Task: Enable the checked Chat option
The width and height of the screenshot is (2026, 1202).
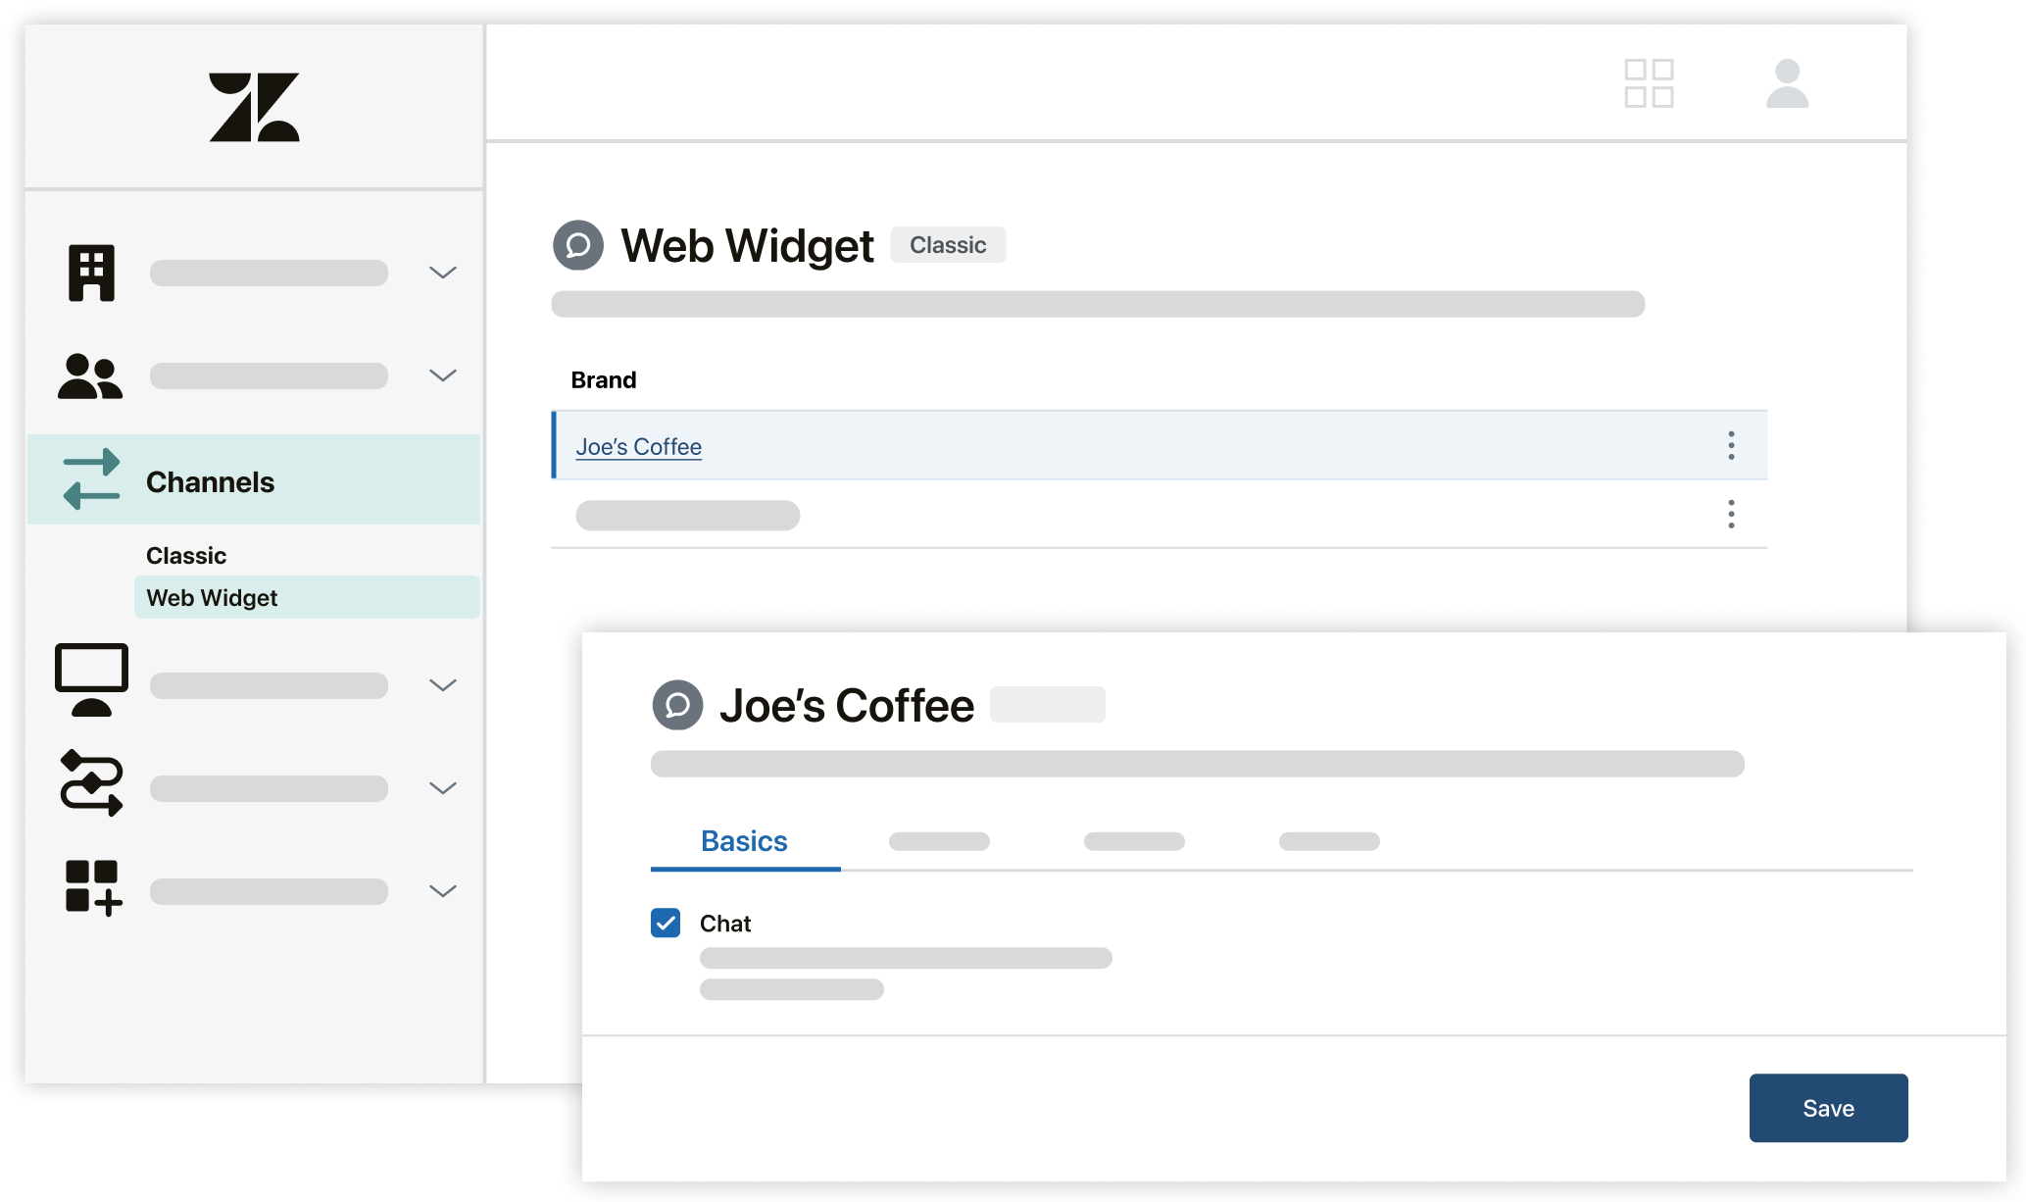Action: point(665,922)
